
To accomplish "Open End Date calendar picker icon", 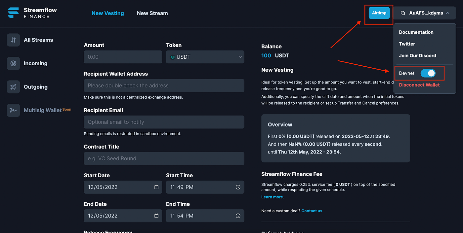I will (156, 216).
